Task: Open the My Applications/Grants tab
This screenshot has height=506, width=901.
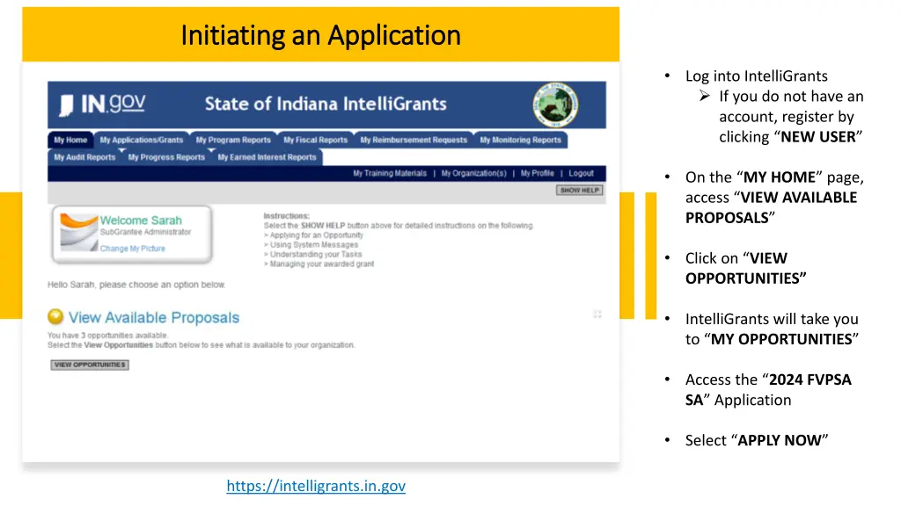Action: tap(142, 140)
